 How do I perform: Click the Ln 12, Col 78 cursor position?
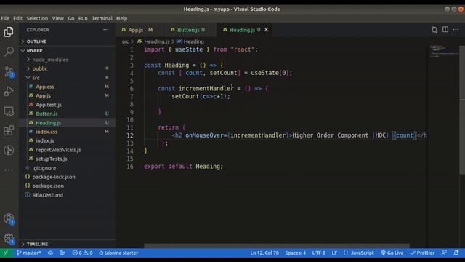(264, 253)
